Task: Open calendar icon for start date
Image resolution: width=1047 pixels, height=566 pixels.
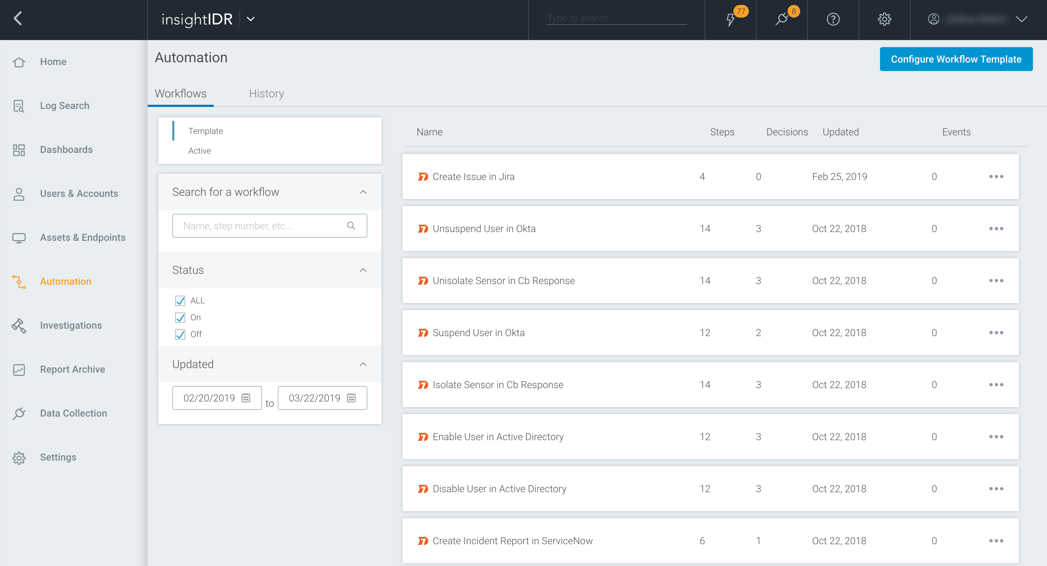Action: point(246,398)
